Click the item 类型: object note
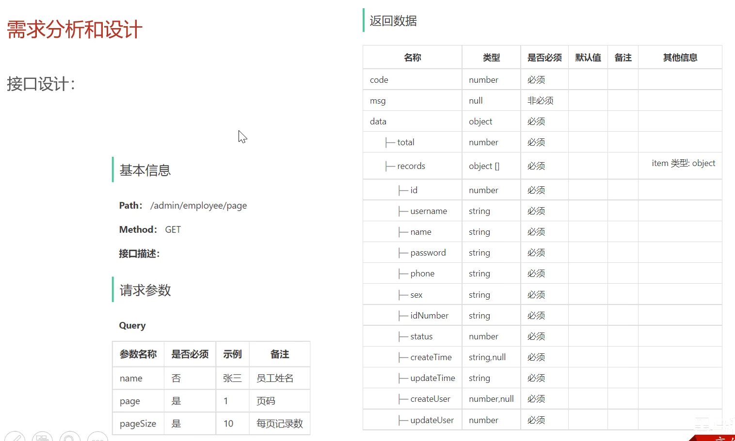The height and width of the screenshot is (441, 735). (683, 163)
